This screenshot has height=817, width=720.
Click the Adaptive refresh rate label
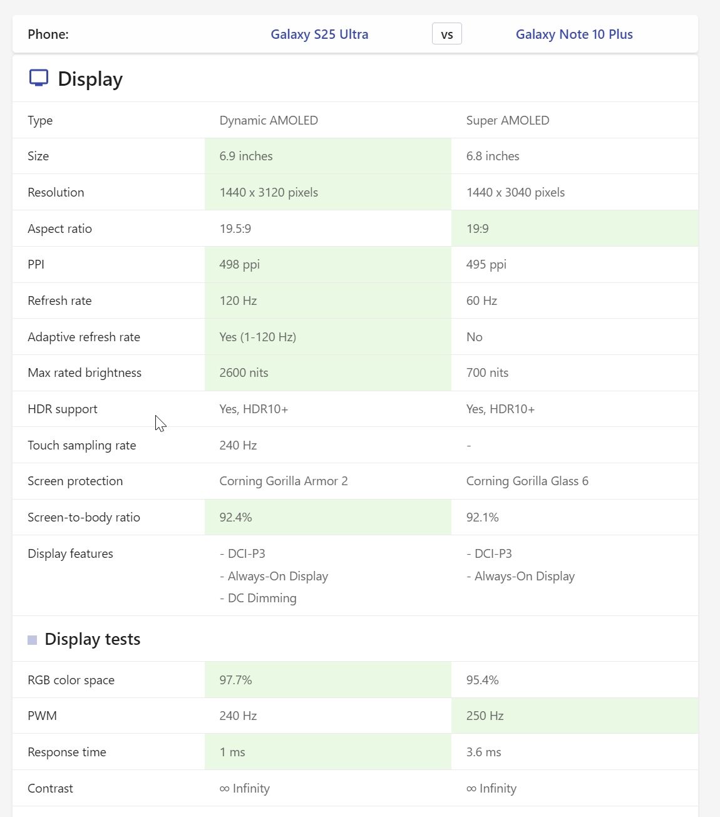coord(84,337)
